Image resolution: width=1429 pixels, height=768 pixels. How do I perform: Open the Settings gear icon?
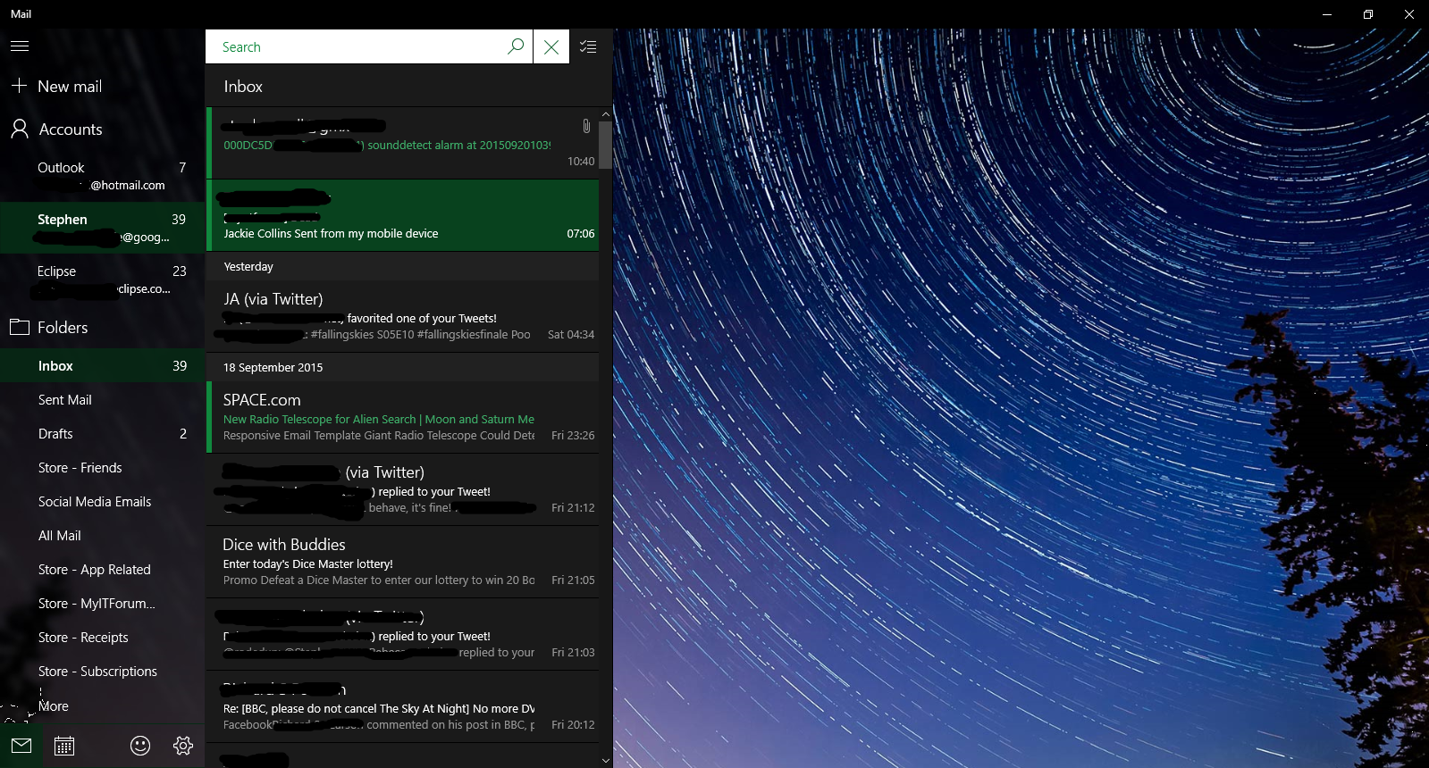pyautogui.click(x=183, y=746)
